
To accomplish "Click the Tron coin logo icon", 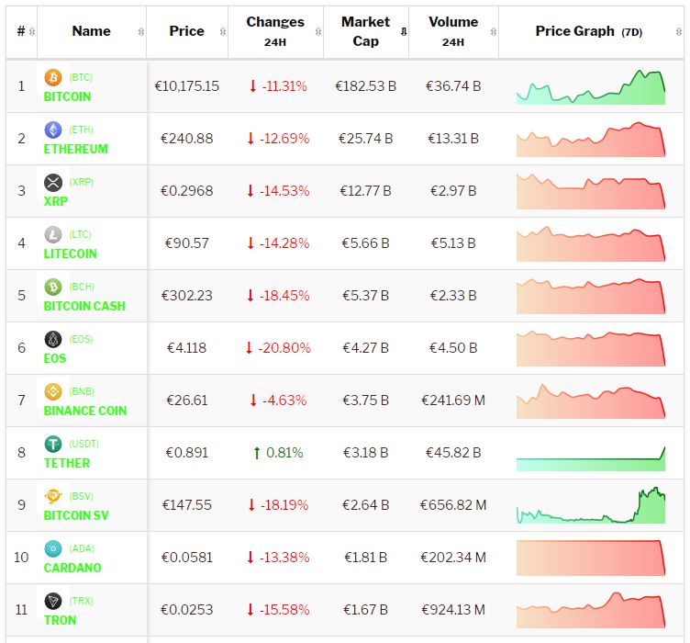I will 53,602.
